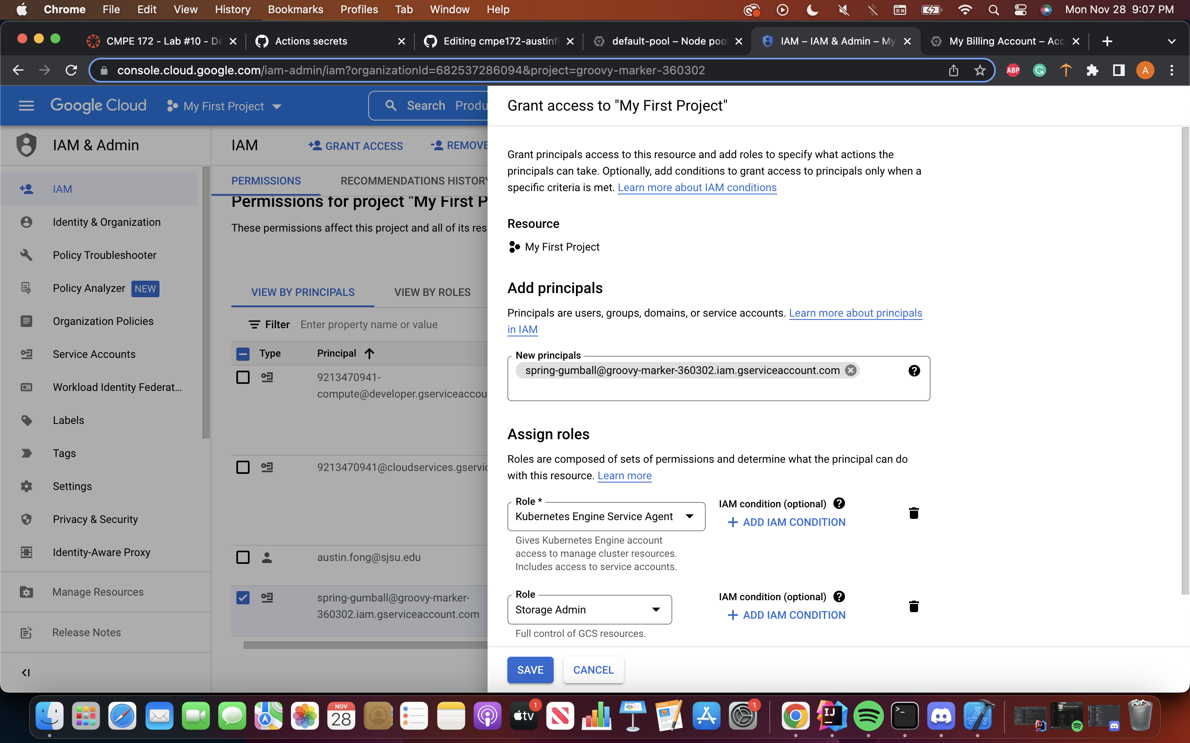1190x743 pixels.
Task: Open Spotify from the Dock
Action: click(868, 716)
